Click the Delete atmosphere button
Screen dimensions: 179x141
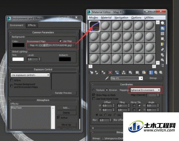tap(67, 113)
